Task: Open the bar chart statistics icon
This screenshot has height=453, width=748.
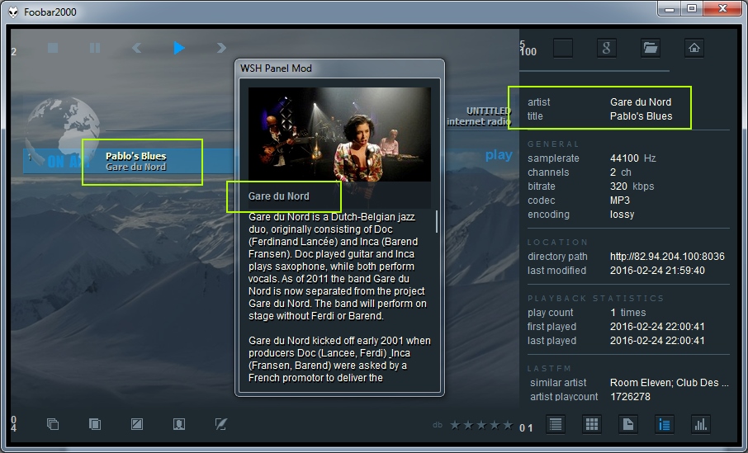Action: (700, 424)
